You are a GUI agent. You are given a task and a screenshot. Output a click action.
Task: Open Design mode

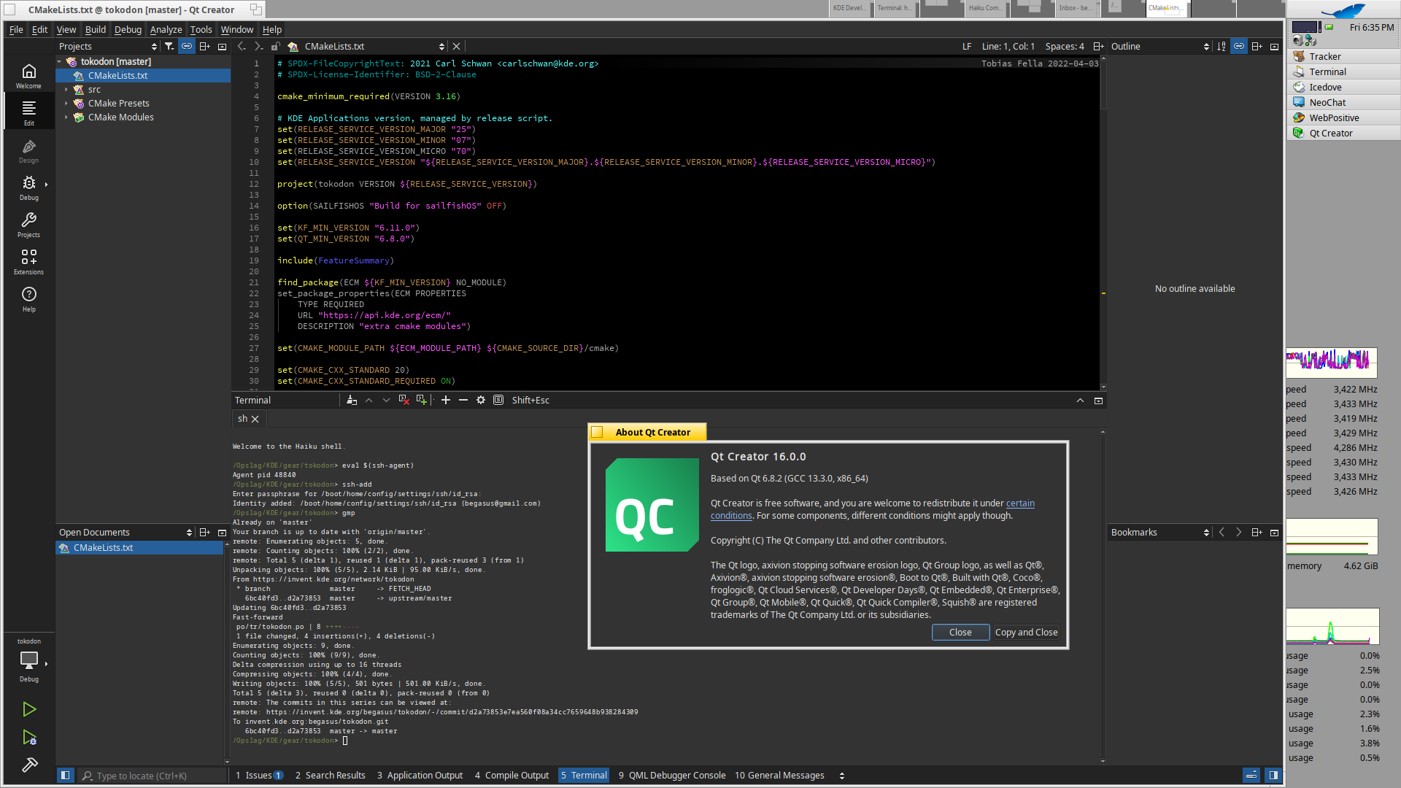point(28,150)
